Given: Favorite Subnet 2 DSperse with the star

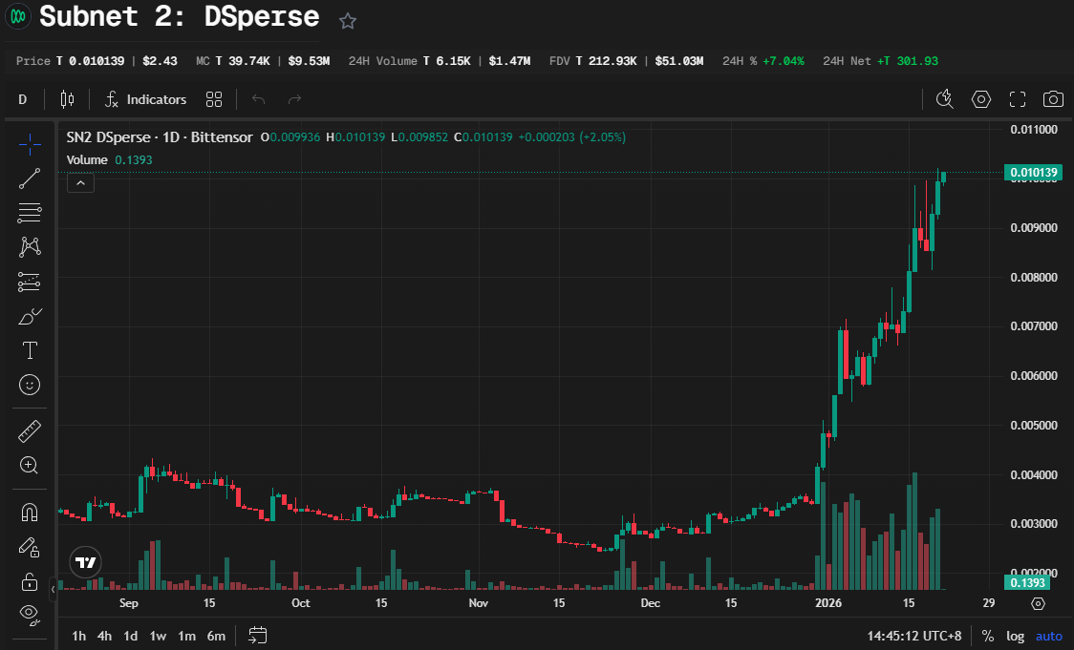Looking at the screenshot, I should click(x=347, y=19).
